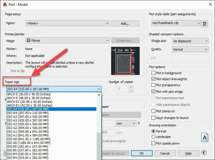The height and width of the screenshot is (160, 215).
Task: Select highlighted ISO A4 (210.00 x 297.00 MM)
Action: [52, 109]
